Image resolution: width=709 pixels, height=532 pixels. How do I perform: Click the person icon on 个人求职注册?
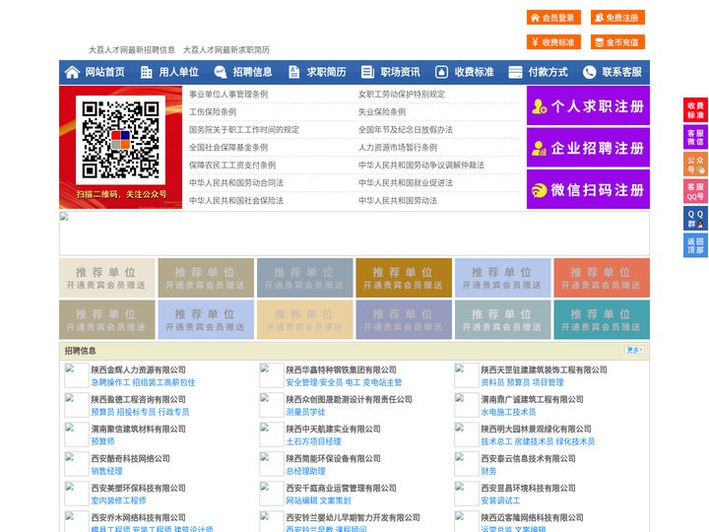coord(539,106)
